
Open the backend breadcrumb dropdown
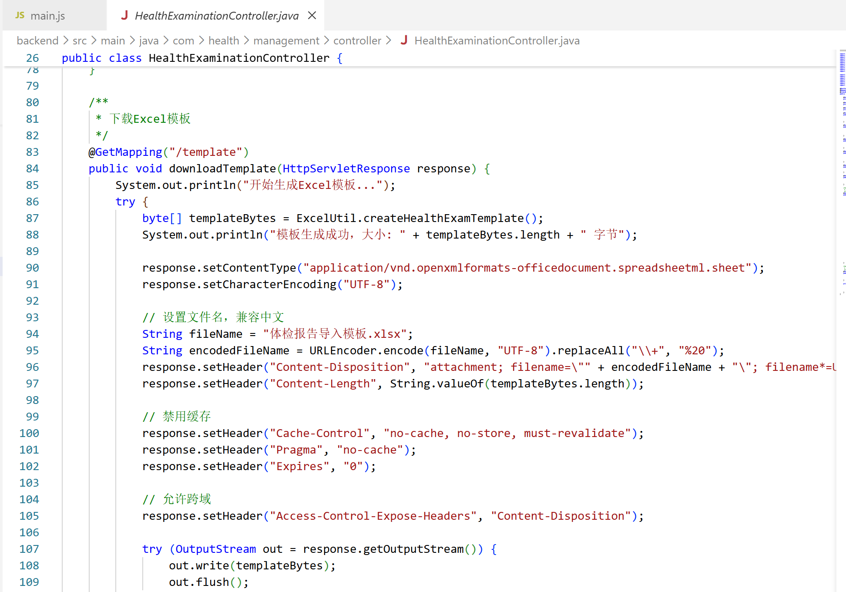(x=37, y=41)
